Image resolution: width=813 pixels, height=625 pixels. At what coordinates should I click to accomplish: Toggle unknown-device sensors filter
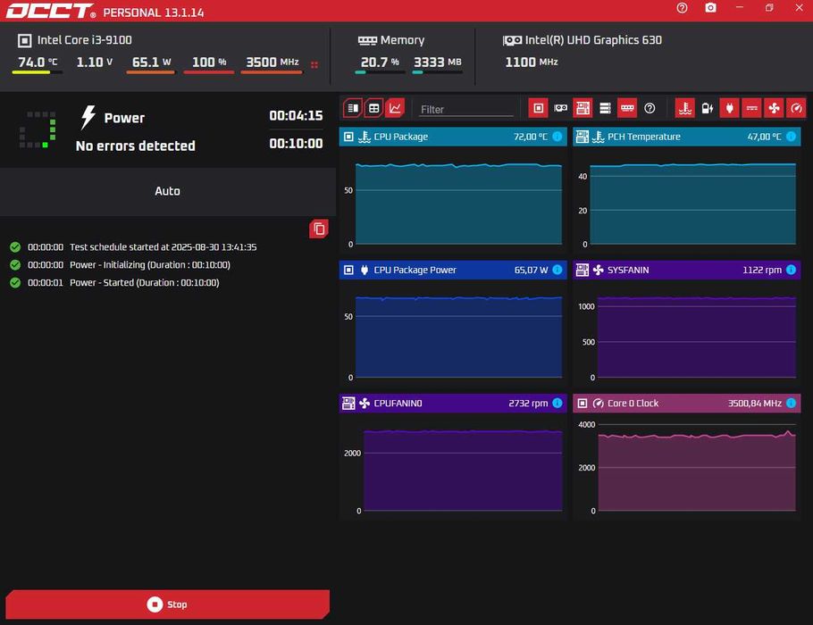coord(650,108)
